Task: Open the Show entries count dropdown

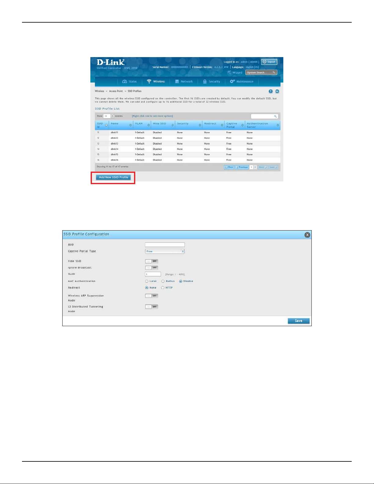Action: coord(108,116)
